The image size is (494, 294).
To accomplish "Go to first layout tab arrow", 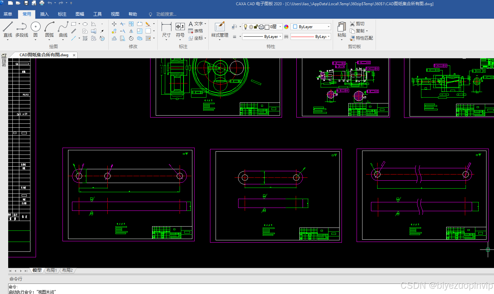I will pyautogui.click(x=10, y=271).
